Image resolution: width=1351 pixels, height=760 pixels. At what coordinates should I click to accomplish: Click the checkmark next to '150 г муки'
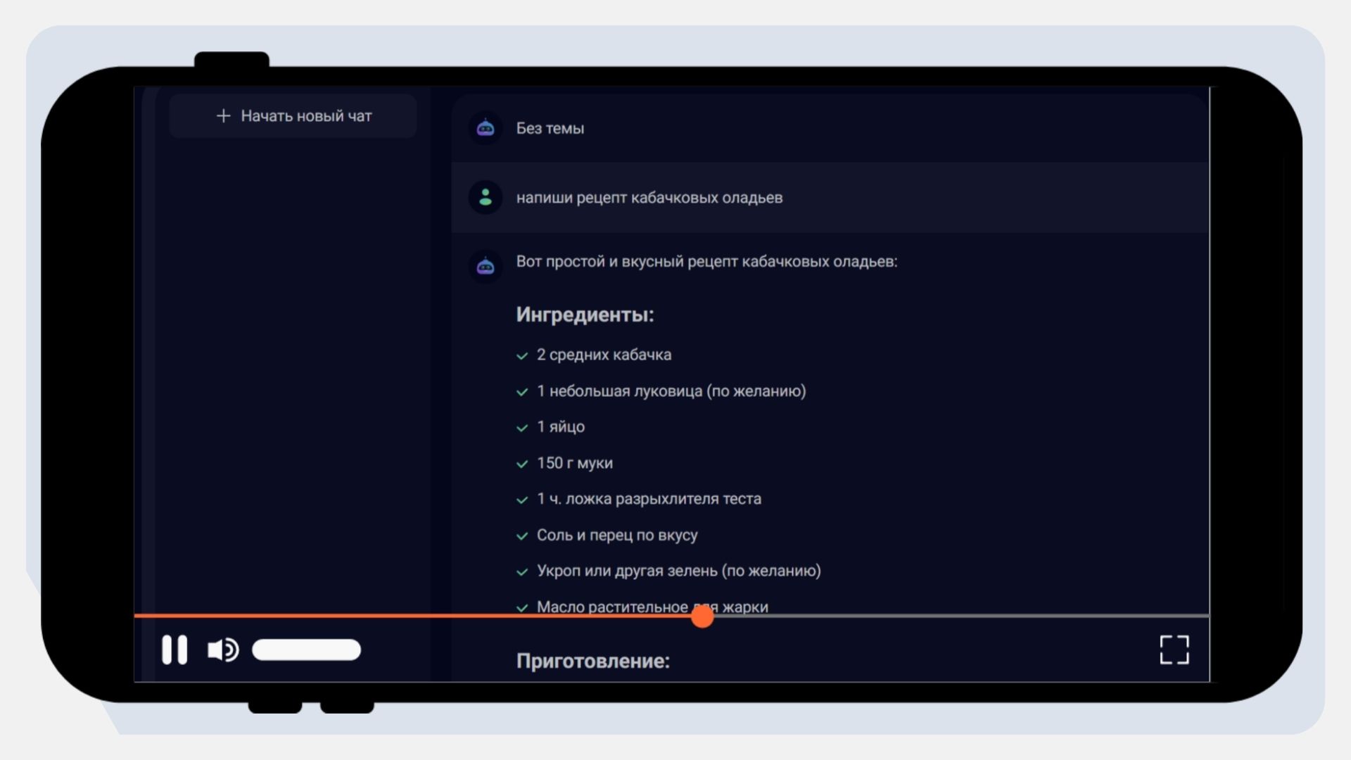pos(522,464)
